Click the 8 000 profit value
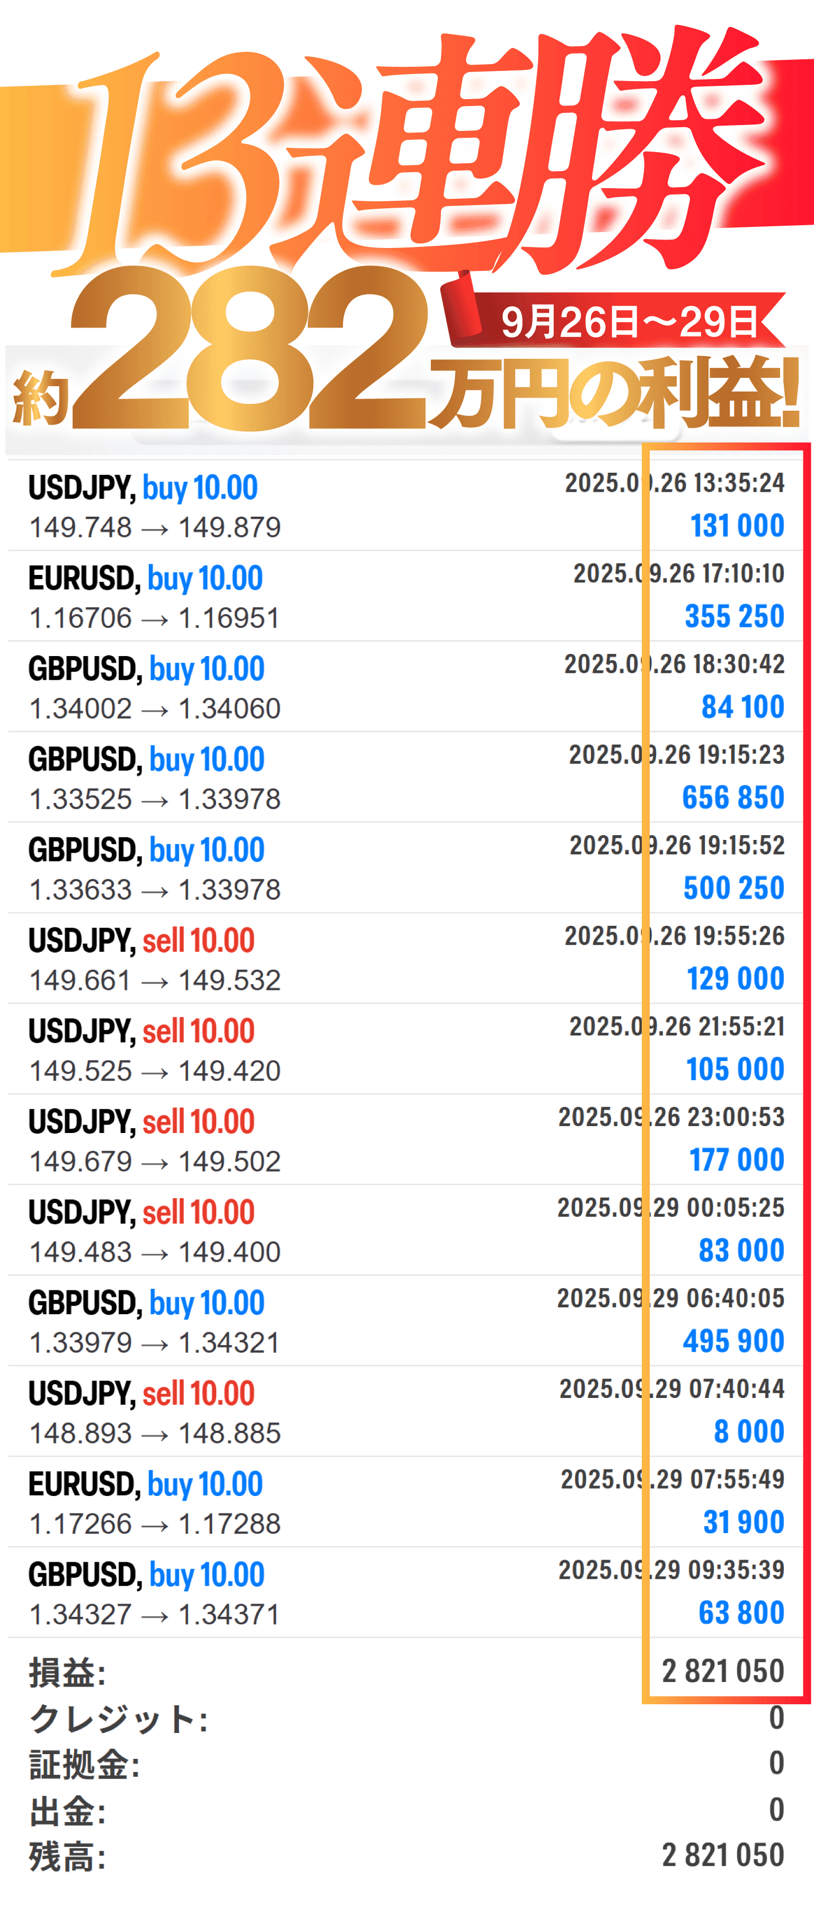Image resolution: width=814 pixels, height=1912 pixels. tap(749, 1432)
